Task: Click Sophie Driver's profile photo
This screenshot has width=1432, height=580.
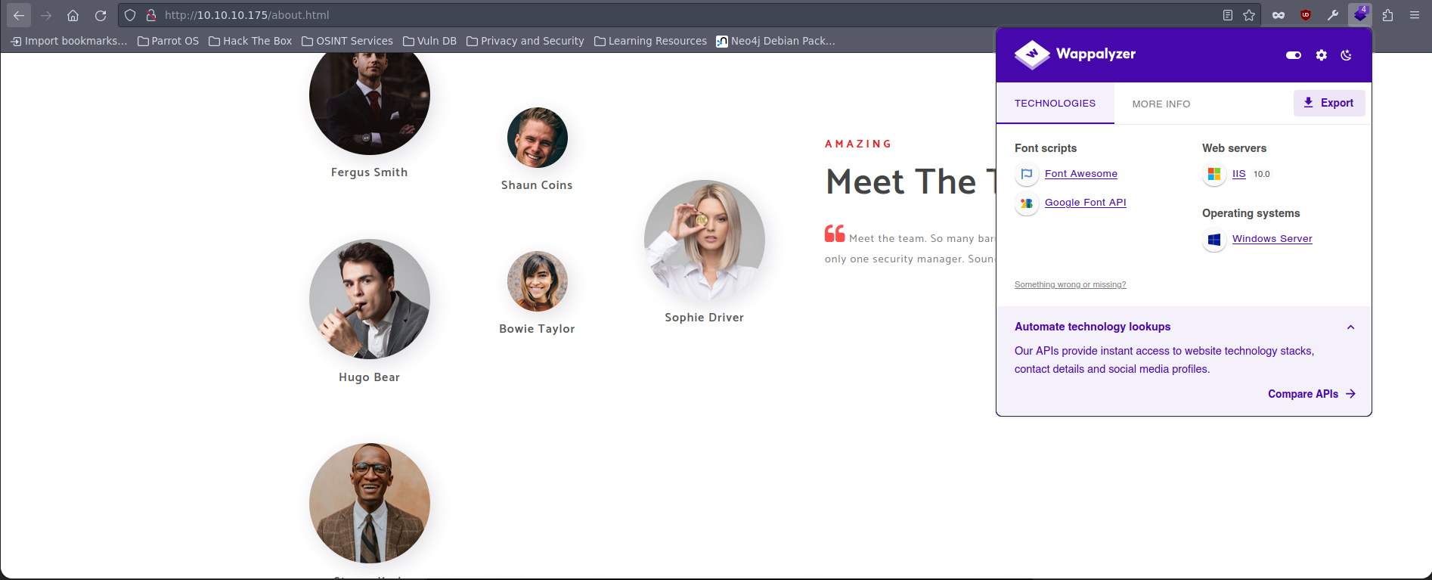Action: click(x=704, y=240)
